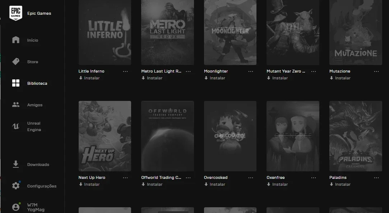Screen dimensions: 389x213
Task: Click the Next Up Hero title text
Action: point(92,177)
